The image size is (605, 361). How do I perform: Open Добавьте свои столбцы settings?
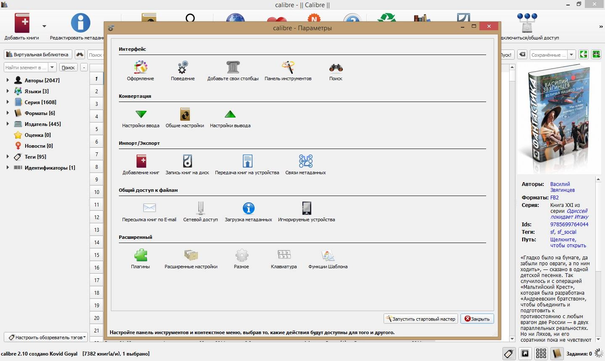pyautogui.click(x=233, y=71)
